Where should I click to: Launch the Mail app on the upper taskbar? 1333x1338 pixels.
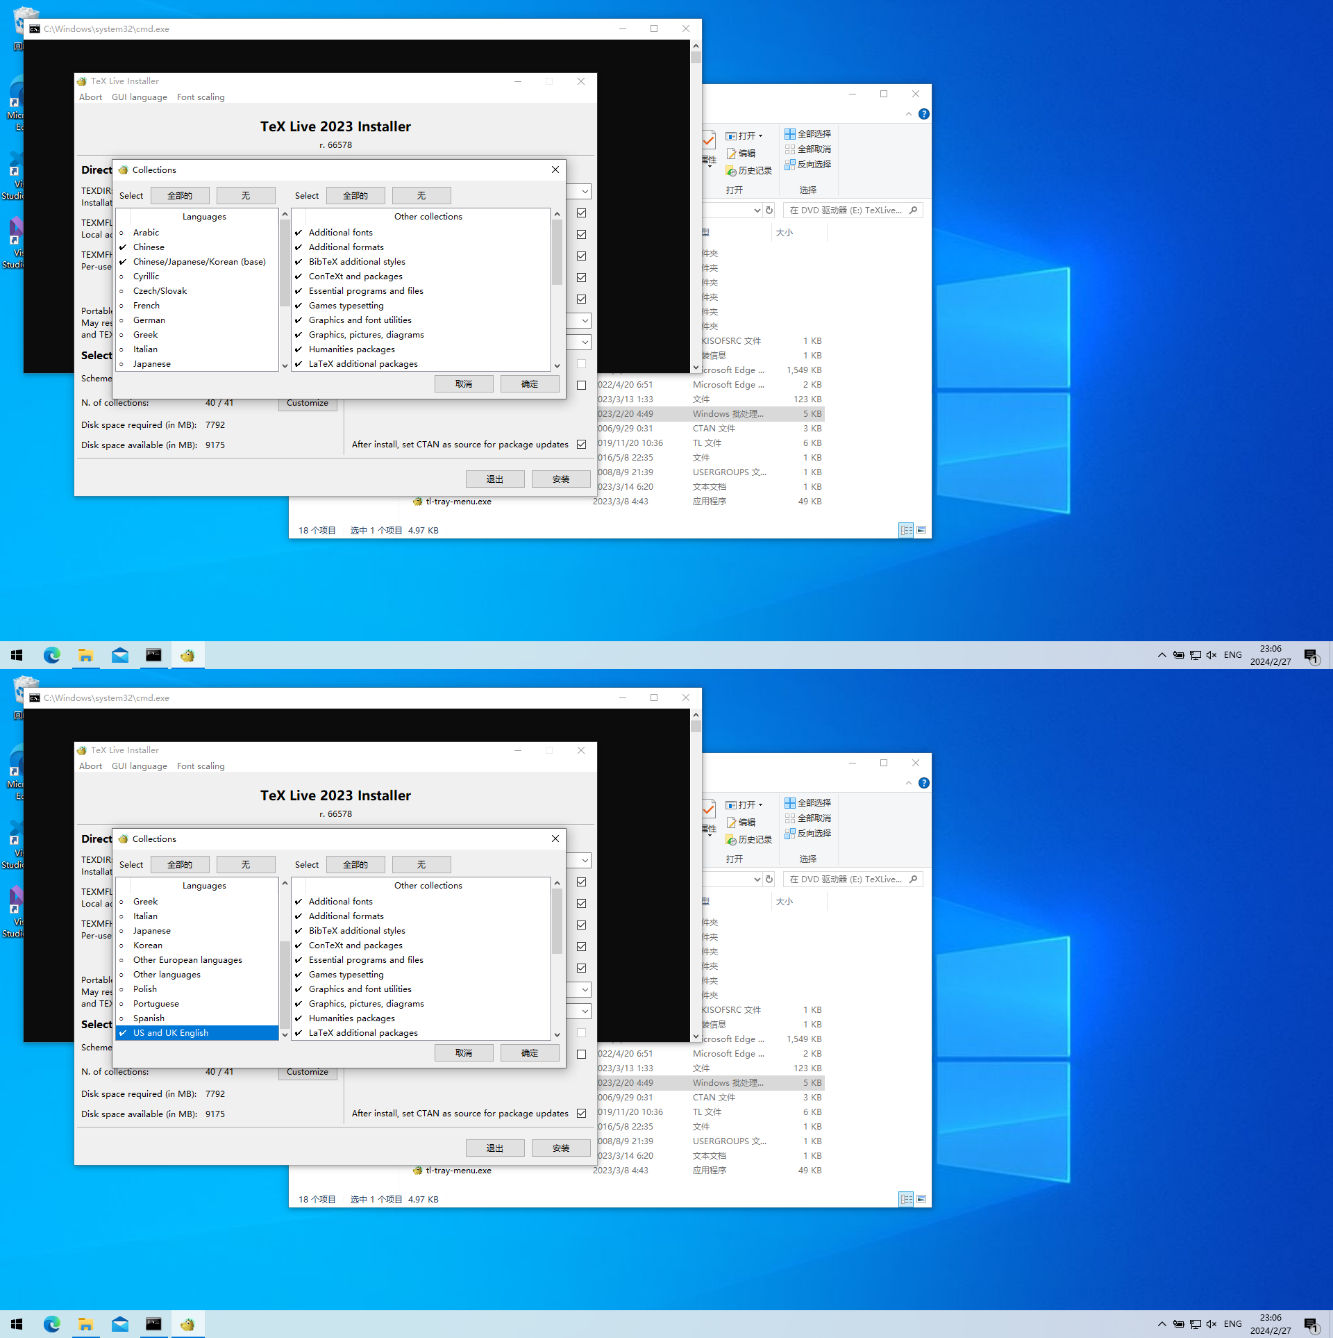[x=119, y=655]
